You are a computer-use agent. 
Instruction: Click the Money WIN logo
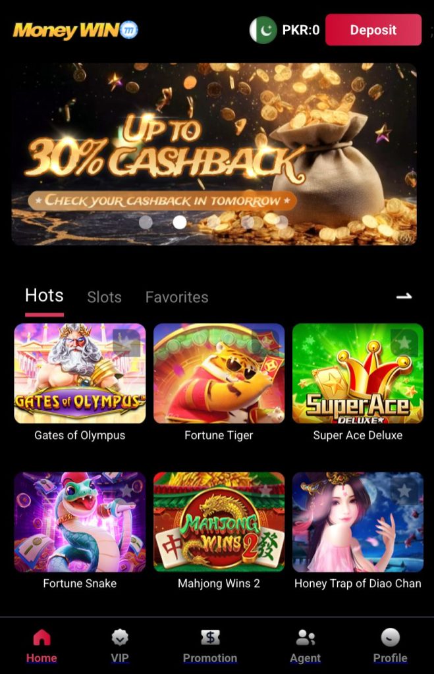pos(76,30)
